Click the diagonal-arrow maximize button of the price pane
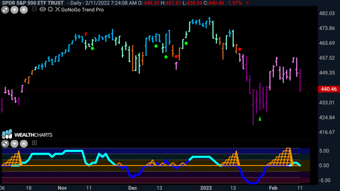The image size is (340, 191). tap(5, 10)
